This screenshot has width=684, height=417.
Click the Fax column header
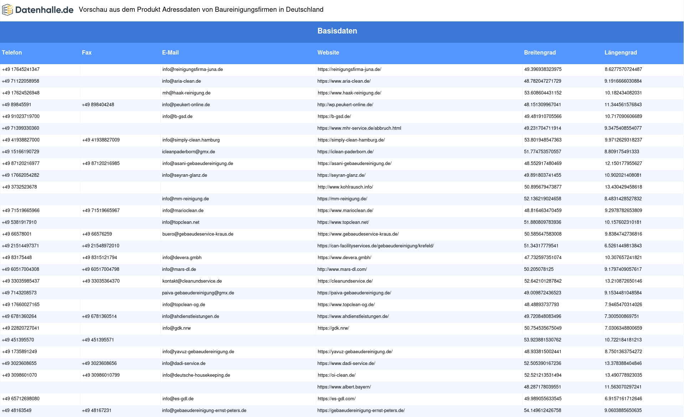coord(87,52)
